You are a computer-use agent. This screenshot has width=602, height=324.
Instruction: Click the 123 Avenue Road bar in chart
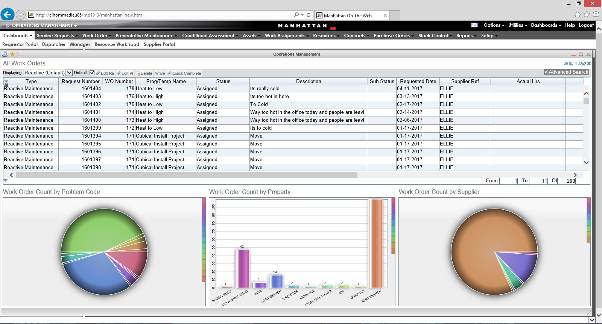pos(242,268)
